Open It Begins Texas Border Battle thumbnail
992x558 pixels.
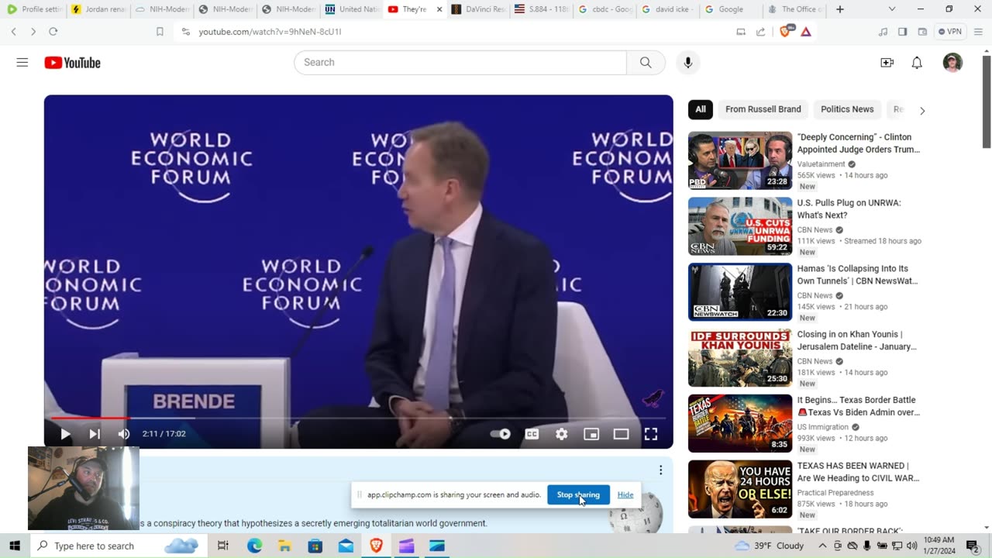point(740,423)
